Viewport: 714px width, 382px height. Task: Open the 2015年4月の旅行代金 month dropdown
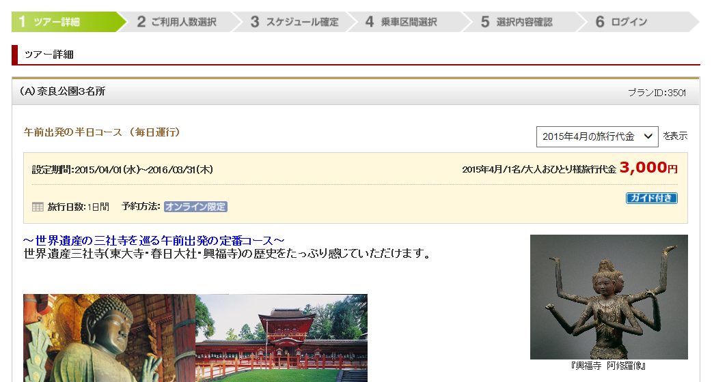[597, 136]
